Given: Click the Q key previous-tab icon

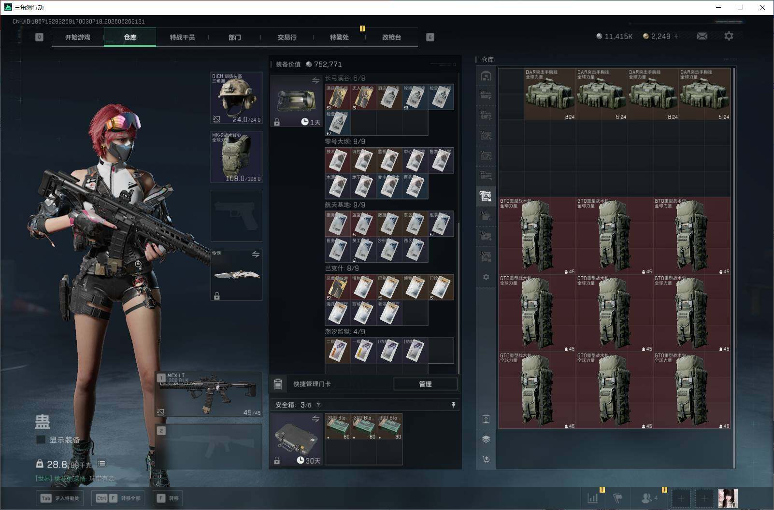Looking at the screenshot, I should point(39,37).
